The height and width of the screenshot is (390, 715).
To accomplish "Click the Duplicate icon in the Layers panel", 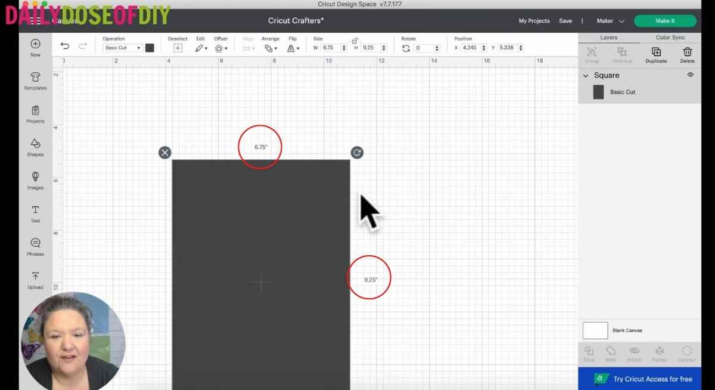I will point(656,55).
